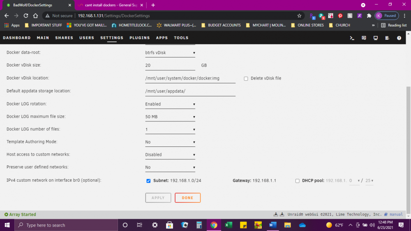Open DHCP pool address dropdown
The height and width of the screenshot is (231, 411).
click(x=354, y=181)
